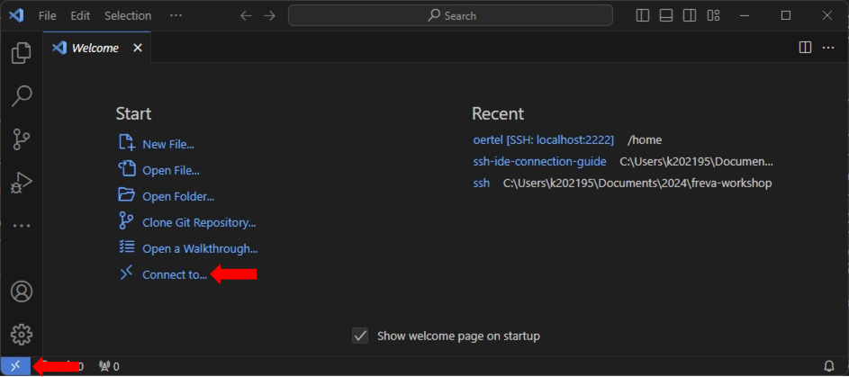Open the Edit menu
Viewport: 849px width, 377px height.
pyautogui.click(x=80, y=15)
